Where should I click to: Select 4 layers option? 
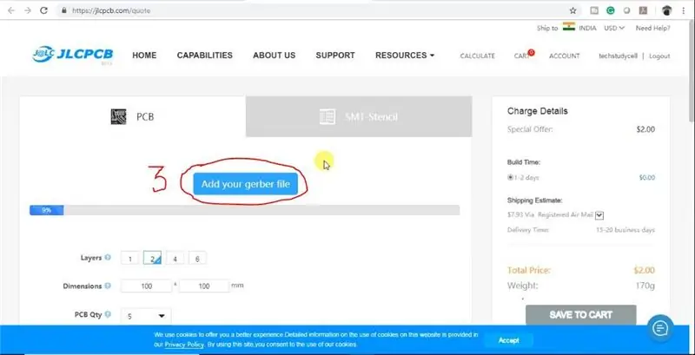click(175, 258)
